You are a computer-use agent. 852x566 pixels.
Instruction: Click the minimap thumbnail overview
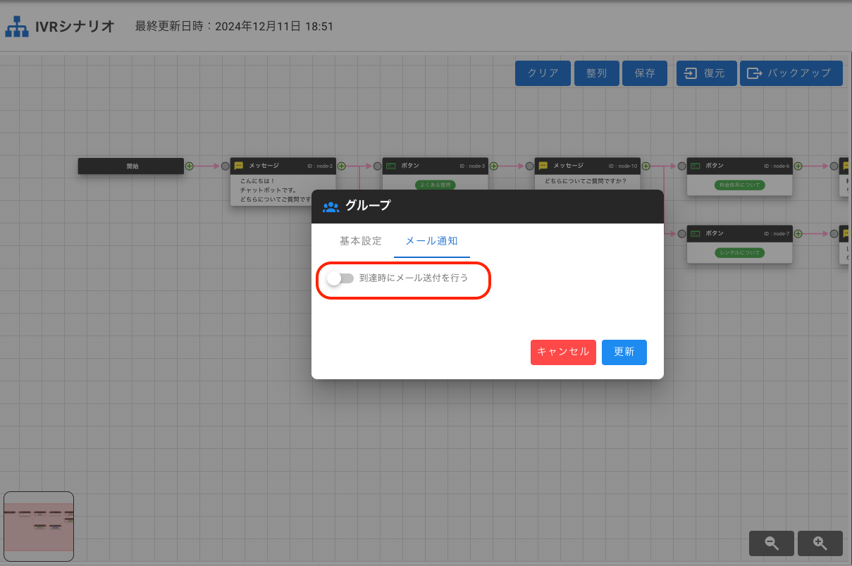(x=39, y=526)
